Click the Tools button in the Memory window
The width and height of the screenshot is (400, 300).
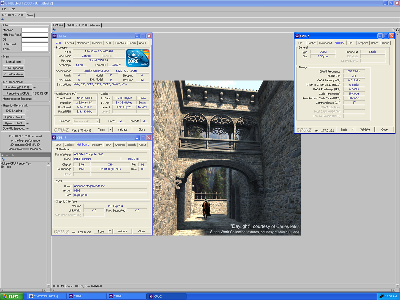point(344,129)
